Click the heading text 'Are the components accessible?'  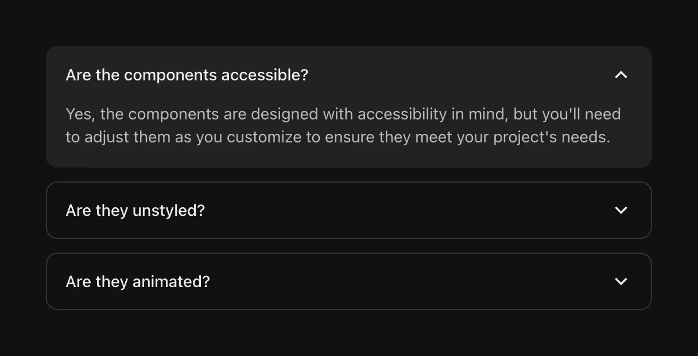[x=187, y=75]
